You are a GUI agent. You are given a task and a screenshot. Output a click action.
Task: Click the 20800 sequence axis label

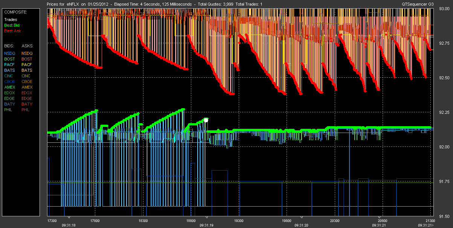[x=382, y=221]
